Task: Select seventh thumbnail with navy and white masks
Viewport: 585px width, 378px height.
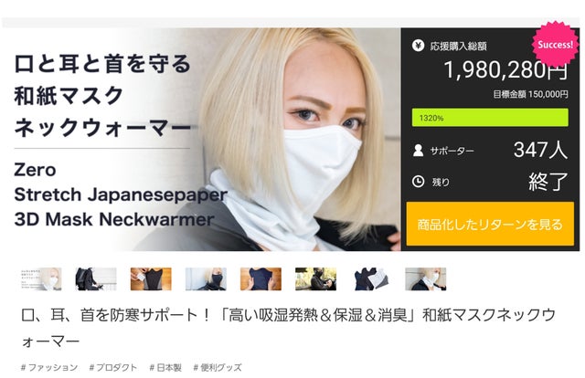Action: (x=370, y=278)
